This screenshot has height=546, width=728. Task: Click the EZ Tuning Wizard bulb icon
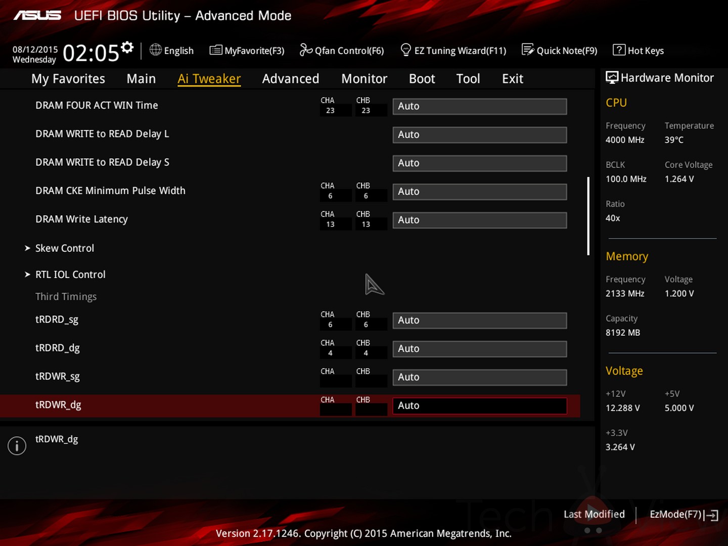click(x=405, y=50)
